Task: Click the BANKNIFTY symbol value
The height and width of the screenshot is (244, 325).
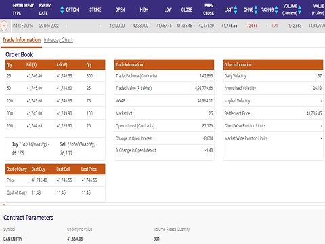Action: pos(13,239)
